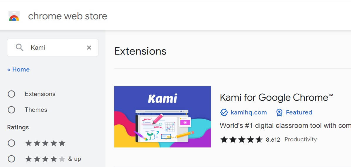Viewport: 351px width, 167px height.
Task: Click the magnifying glass search icon
Action: (x=19, y=48)
